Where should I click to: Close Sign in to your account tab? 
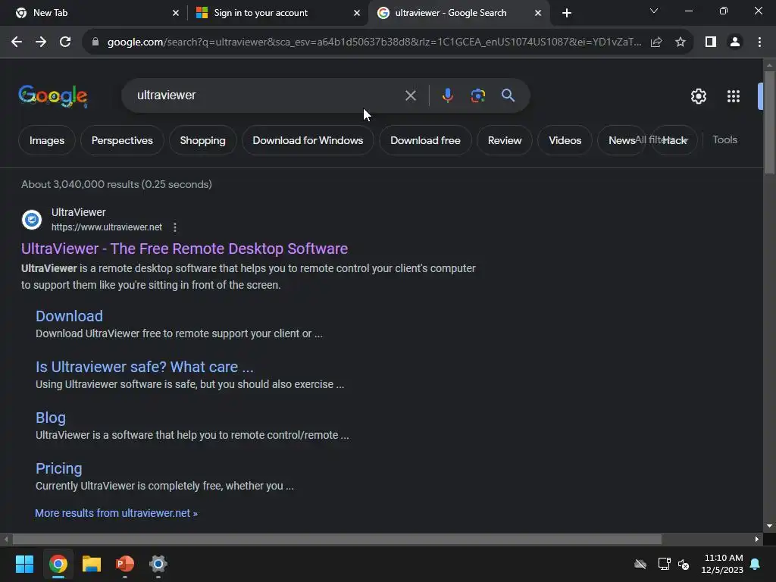coord(357,13)
